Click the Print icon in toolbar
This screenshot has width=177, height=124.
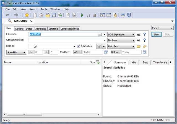point(123,15)
